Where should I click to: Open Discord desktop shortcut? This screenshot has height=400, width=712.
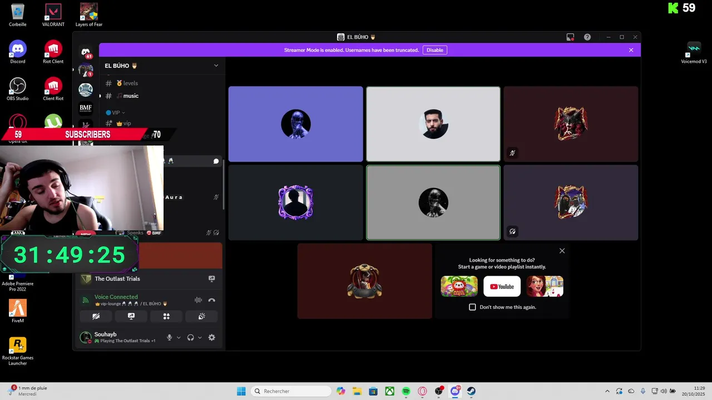tap(18, 52)
